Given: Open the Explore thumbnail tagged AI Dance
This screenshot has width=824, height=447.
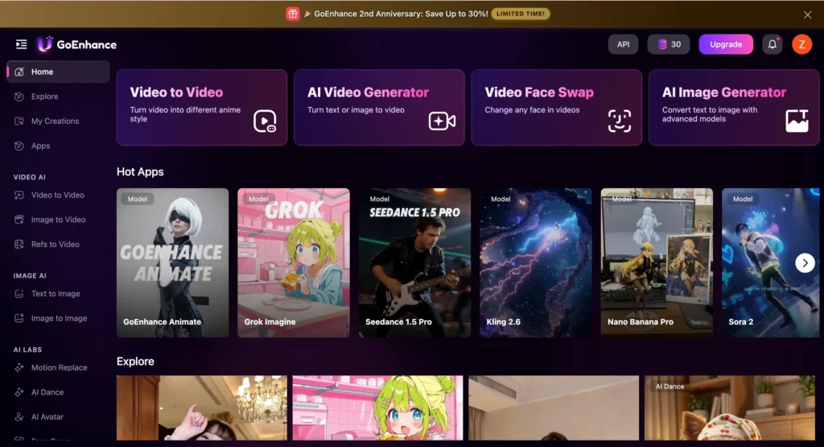Looking at the screenshot, I should 729,408.
